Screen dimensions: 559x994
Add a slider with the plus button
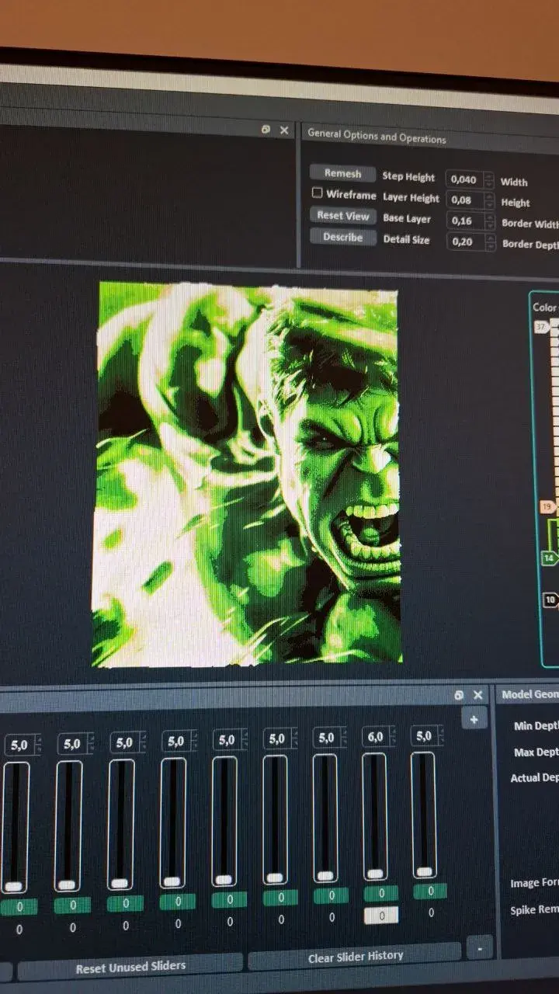coord(474,719)
